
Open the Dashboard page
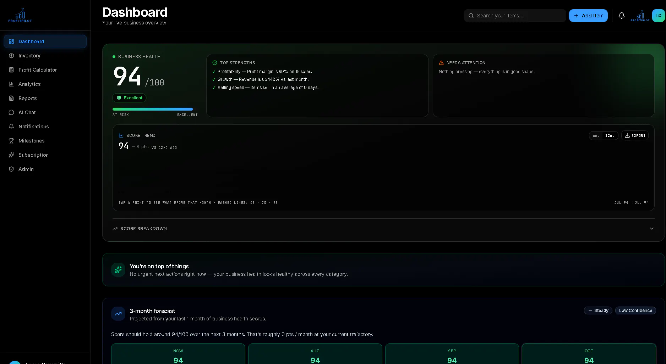(x=45, y=41)
